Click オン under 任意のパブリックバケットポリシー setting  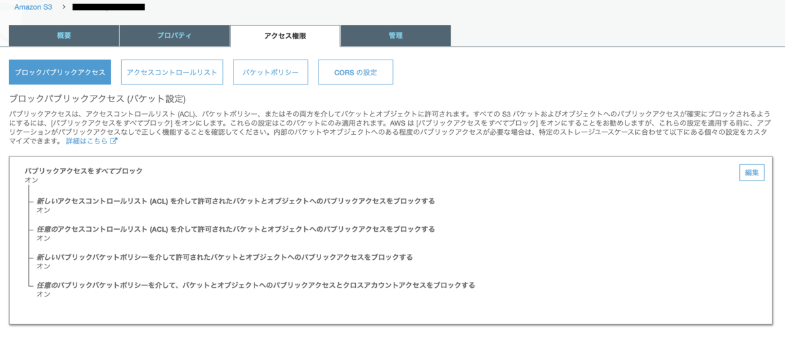point(43,295)
